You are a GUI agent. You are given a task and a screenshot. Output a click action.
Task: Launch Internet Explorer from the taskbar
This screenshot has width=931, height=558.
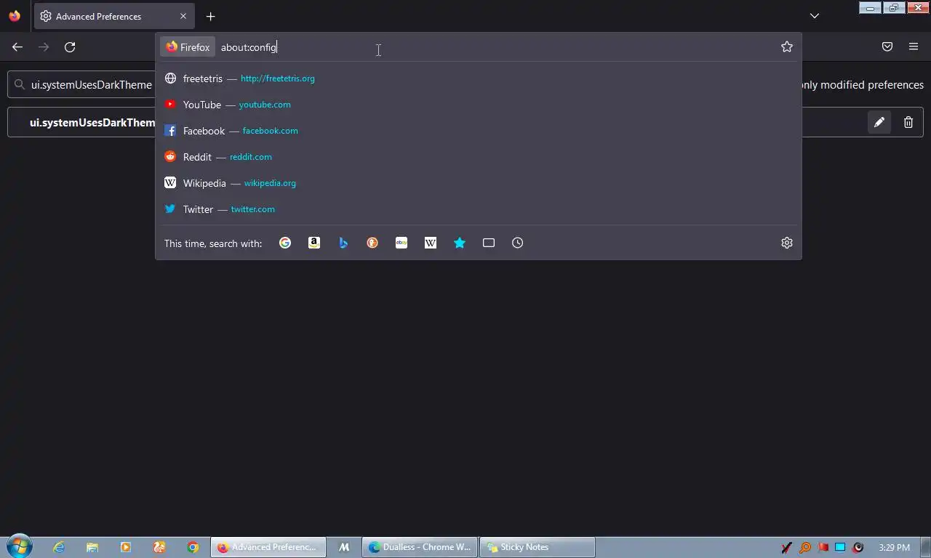[59, 547]
